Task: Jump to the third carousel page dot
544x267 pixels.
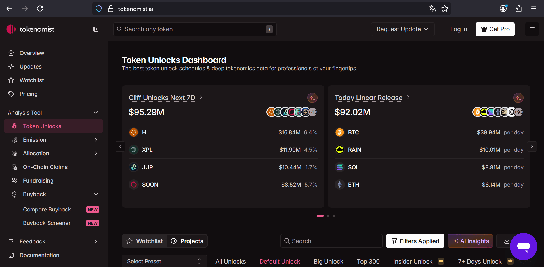Action: coord(334,216)
